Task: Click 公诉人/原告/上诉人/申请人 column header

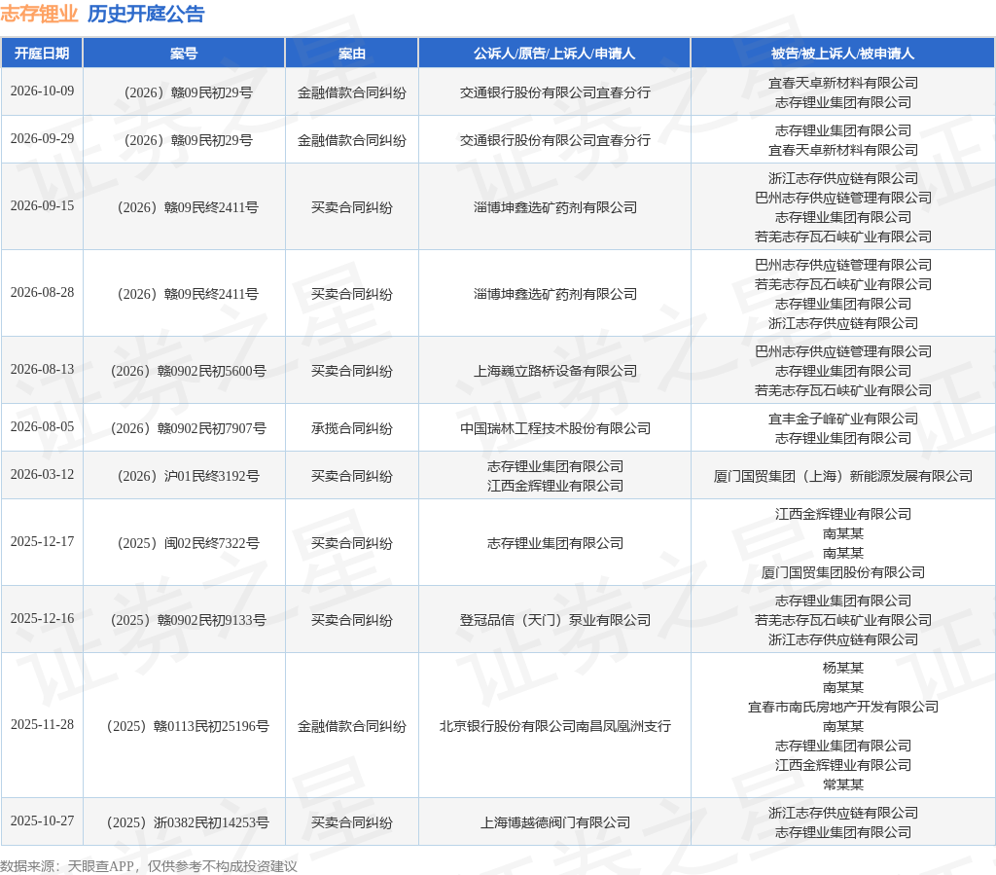Action: tap(553, 54)
